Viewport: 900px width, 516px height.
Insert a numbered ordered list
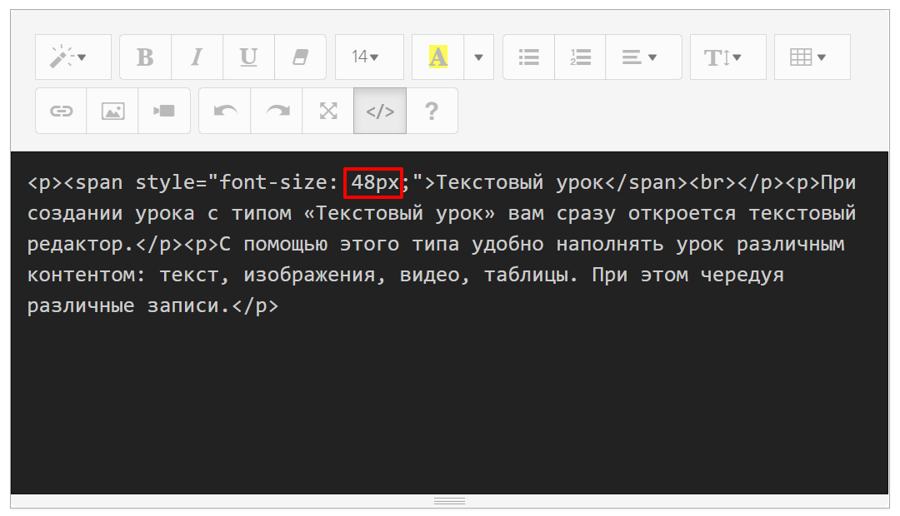(580, 57)
